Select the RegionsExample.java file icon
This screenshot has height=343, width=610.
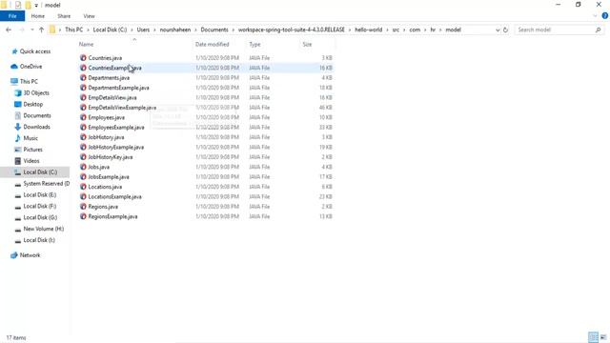83,216
